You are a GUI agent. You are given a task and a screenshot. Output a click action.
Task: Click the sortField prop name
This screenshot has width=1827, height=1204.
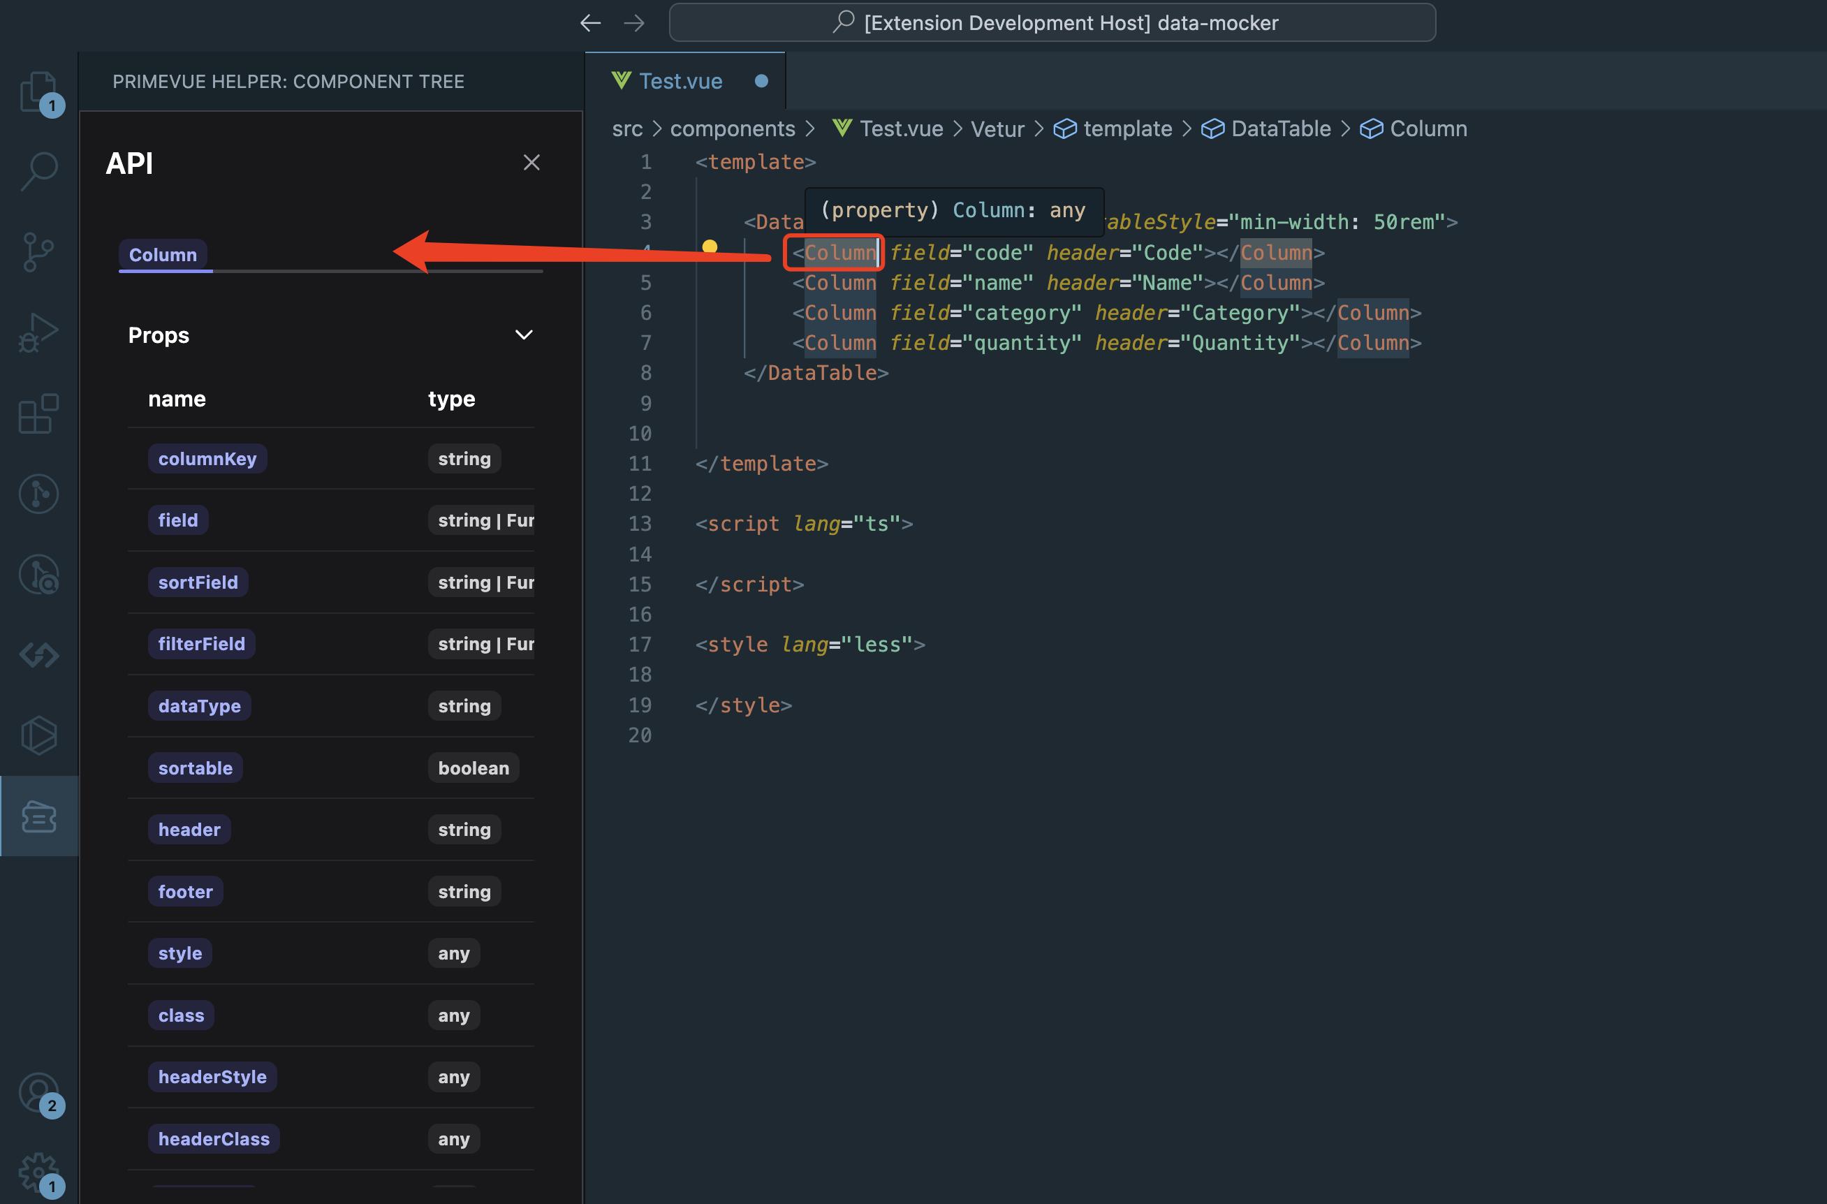click(198, 583)
